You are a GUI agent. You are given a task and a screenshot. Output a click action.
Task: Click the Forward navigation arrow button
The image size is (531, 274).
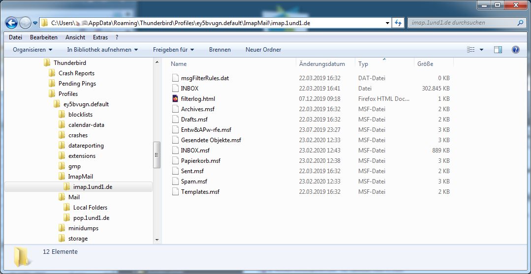pos(25,23)
